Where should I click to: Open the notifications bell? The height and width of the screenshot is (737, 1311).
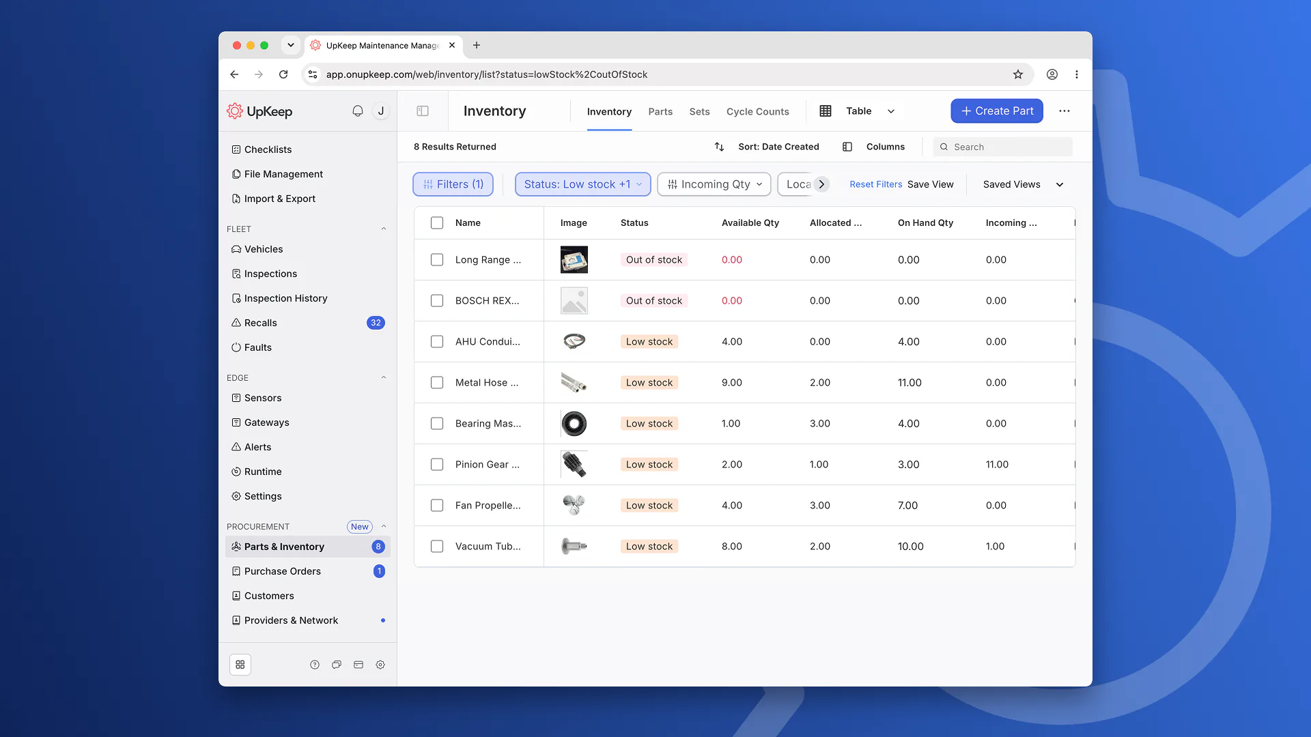click(x=357, y=111)
